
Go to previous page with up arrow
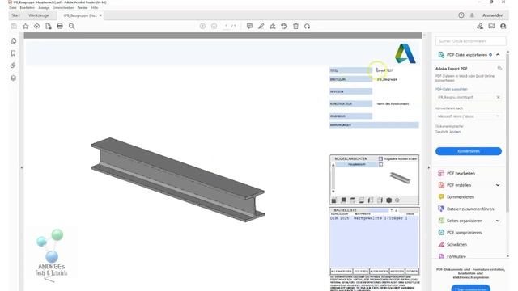[x=202, y=26]
